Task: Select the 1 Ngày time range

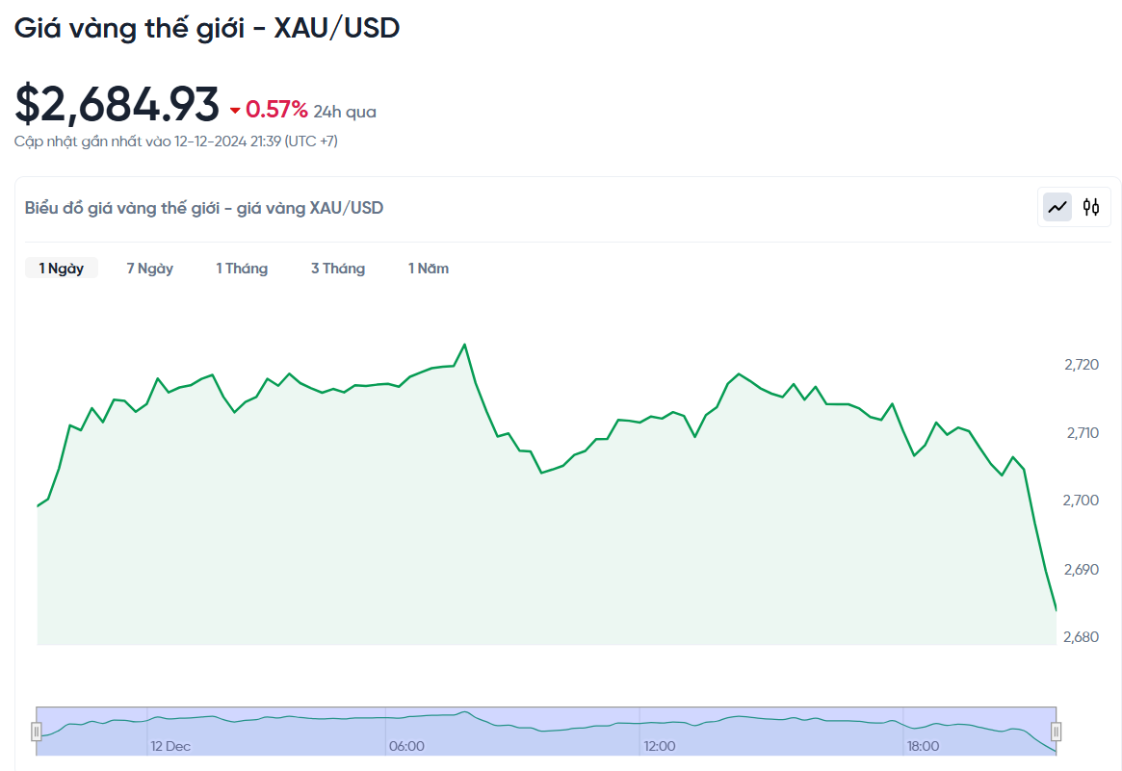Action: click(61, 269)
